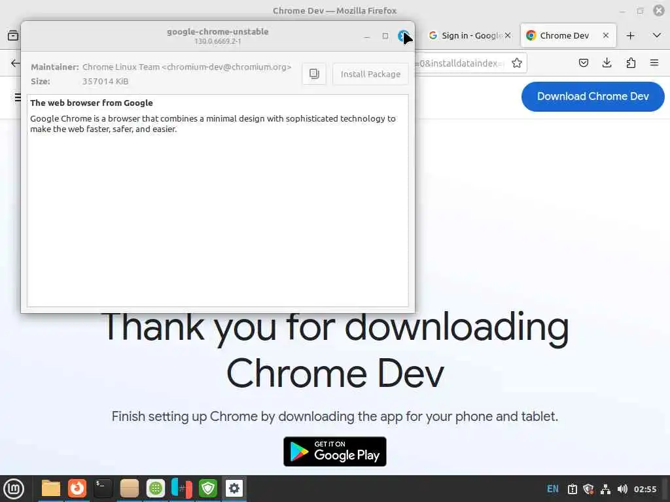Minimize the google-chrome-unstable installer window
The width and height of the screenshot is (670, 502).
click(366, 37)
